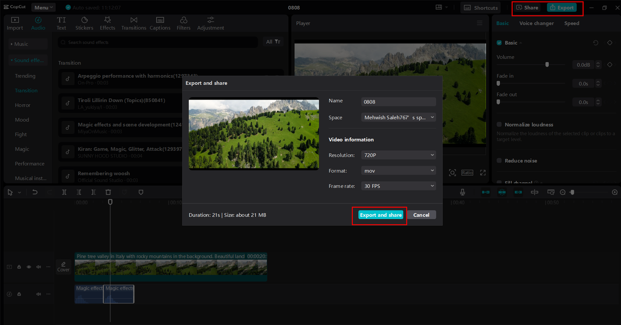Screen dimensions: 621x325
Task: Toggle the Basic section checkbox
Action: click(499, 43)
